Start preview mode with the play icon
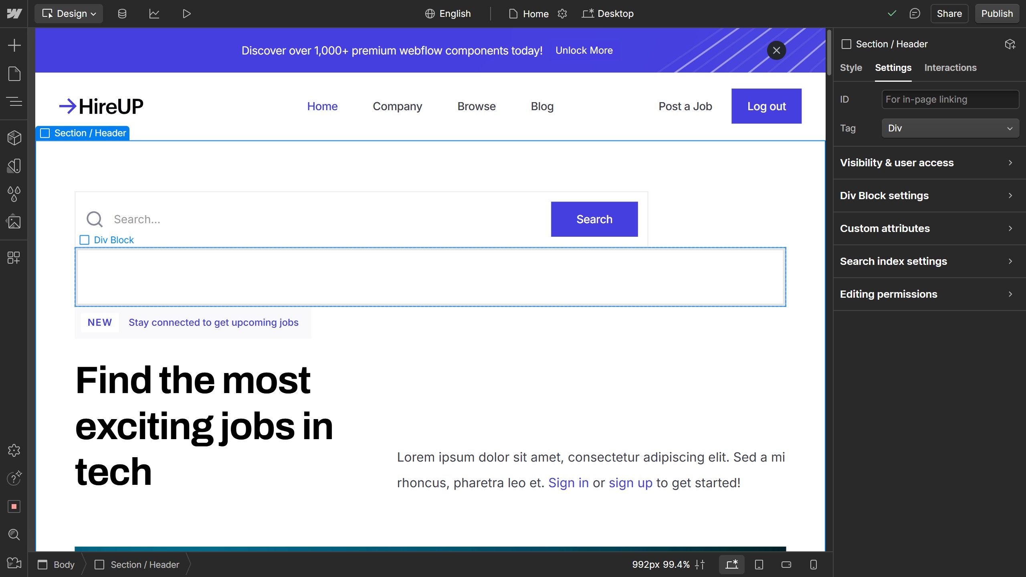Image resolution: width=1026 pixels, height=577 pixels. [x=186, y=13]
